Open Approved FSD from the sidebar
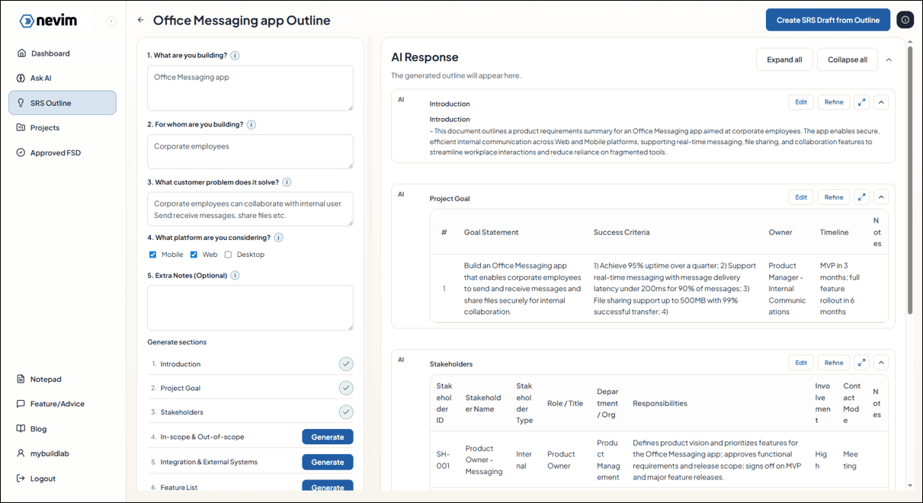This screenshot has height=503, width=923. point(54,152)
